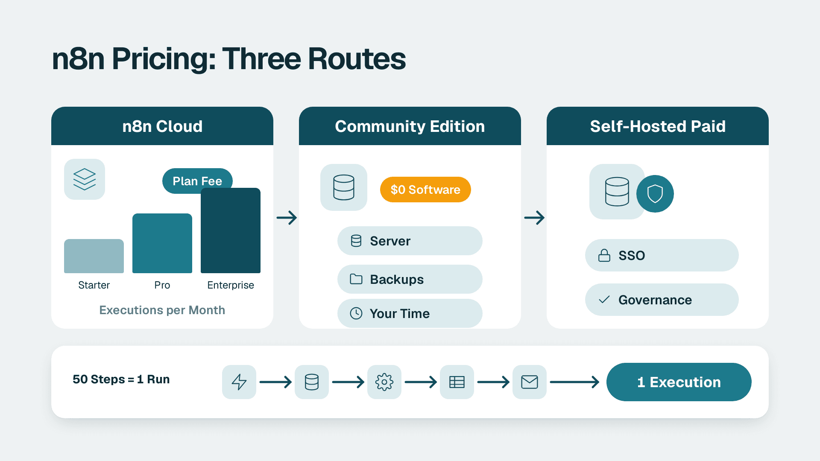This screenshot has width=820, height=461.
Task: Click the database icon in Self-Hosted Paid card
Action: (x=617, y=192)
